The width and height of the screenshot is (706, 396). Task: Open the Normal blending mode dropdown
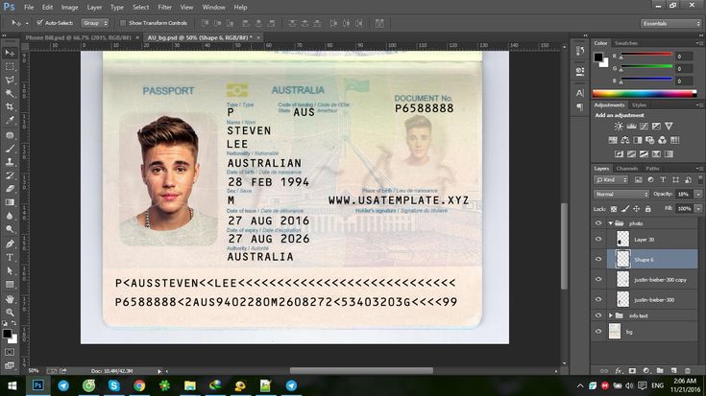(621, 195)
